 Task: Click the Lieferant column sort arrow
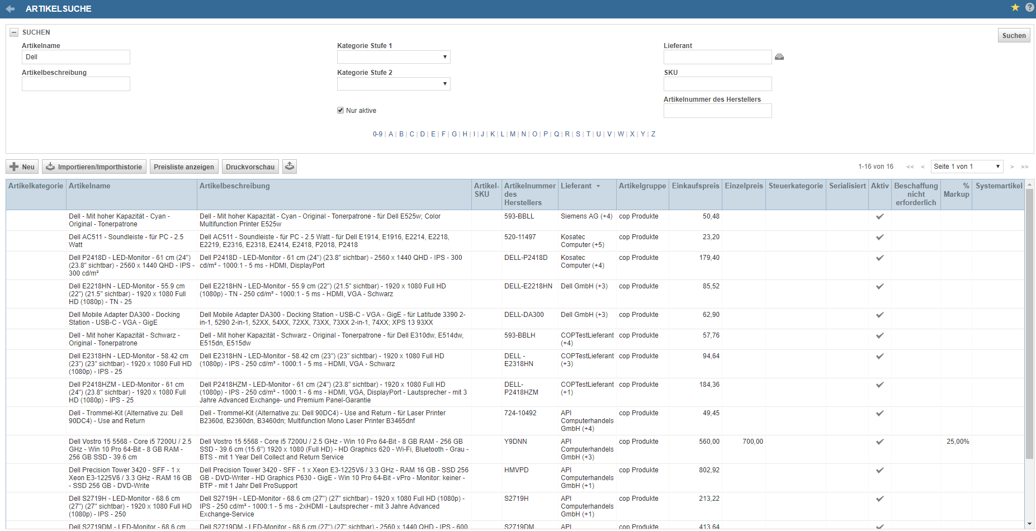[598, 186]
